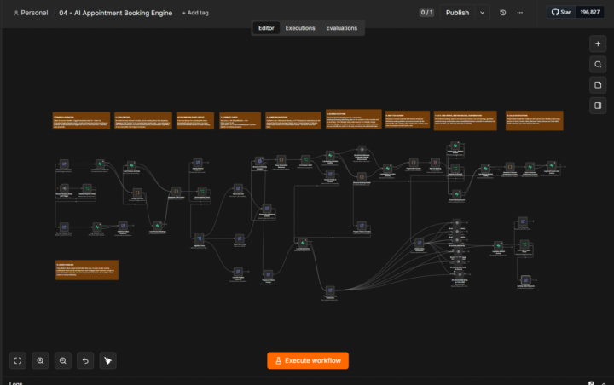Expand the Publish dropdown arrow
Image resolution: width=614 pixels, height=385 pixels.
[x=482, y=13]
